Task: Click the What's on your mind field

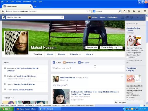Action: point(88,68)
